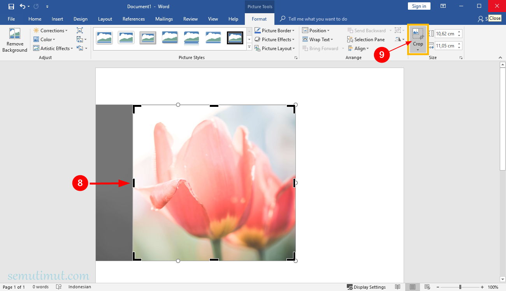Click the Sign in button

pyautogui.click(x=419, y=6)
